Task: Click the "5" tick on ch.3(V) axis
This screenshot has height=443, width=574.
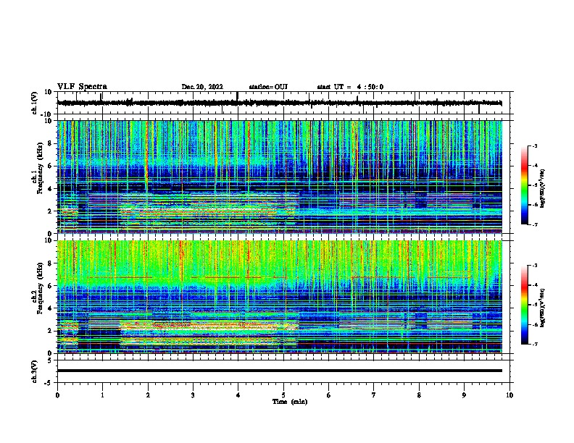Action: coord(50,360)
